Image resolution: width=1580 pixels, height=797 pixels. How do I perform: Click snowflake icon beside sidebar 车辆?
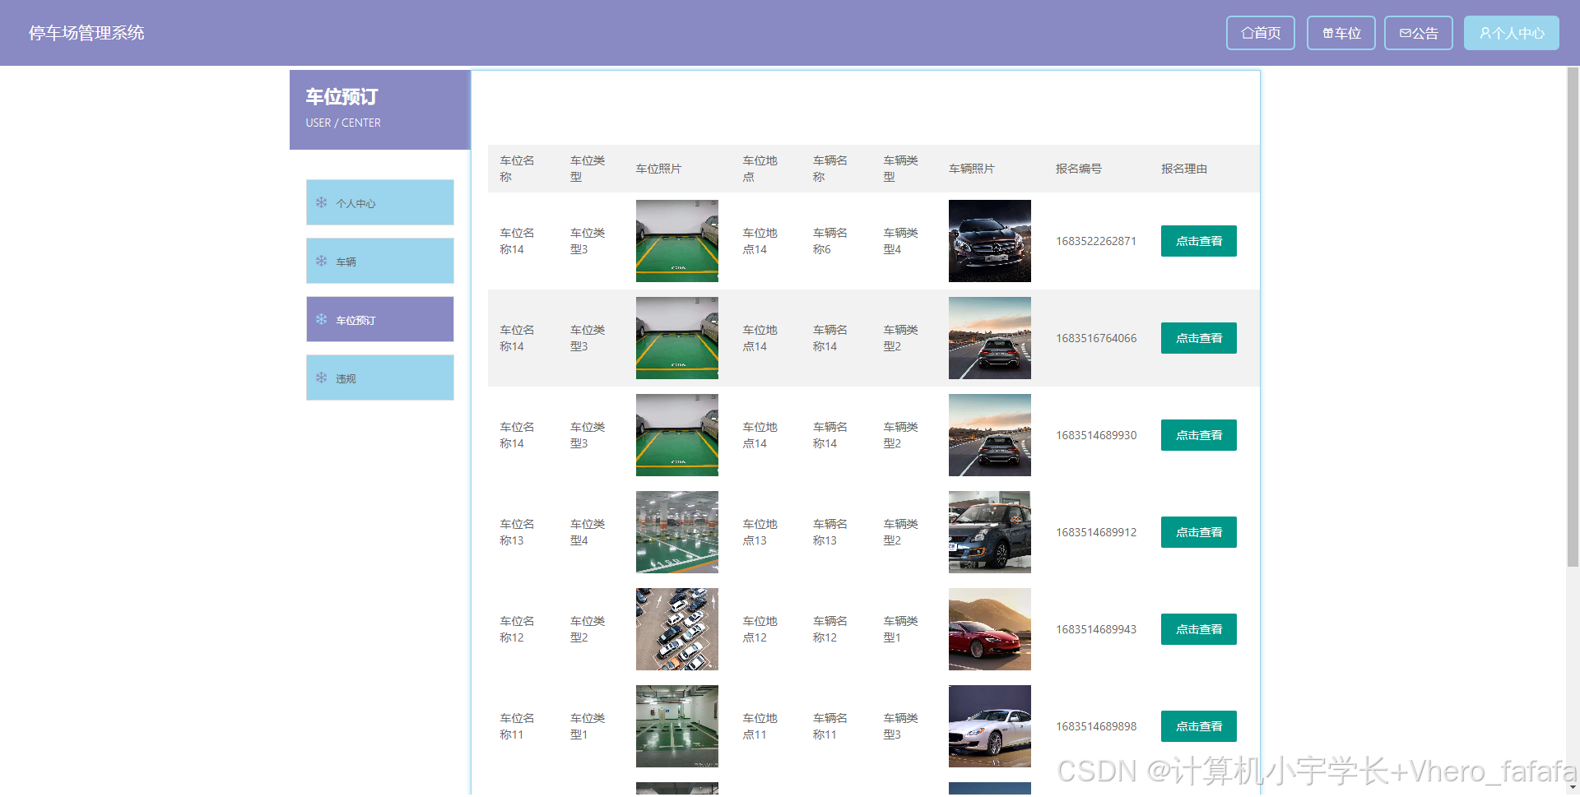tap(322, 261)
